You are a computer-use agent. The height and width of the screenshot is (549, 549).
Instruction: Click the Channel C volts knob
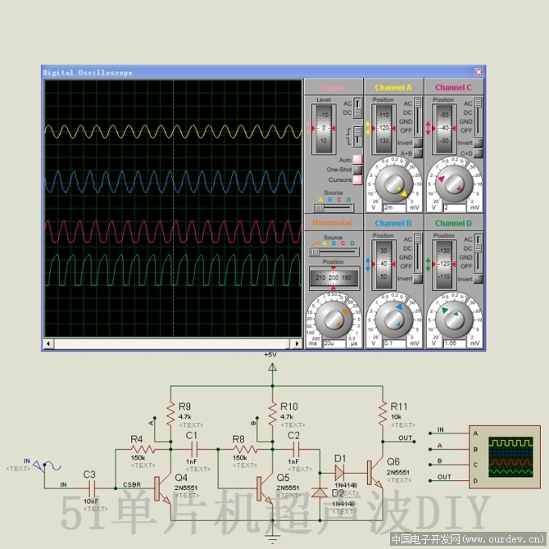[454, 184]
